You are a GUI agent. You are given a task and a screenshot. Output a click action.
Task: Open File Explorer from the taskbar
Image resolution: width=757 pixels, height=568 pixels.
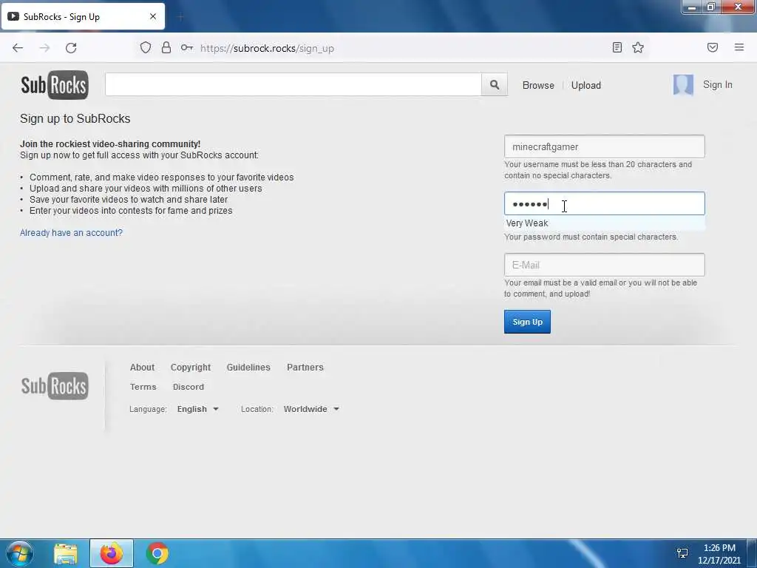tap(66, 554)
